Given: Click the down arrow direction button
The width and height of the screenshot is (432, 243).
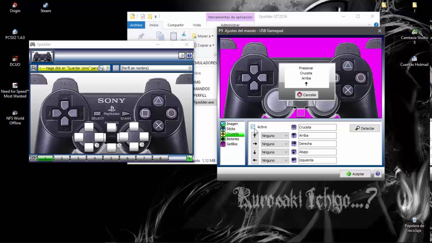Looking at the screenshot, I should pyautogui.click(x=255, y=152).
